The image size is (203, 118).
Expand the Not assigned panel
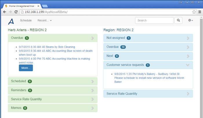click(x=148, y=38)
